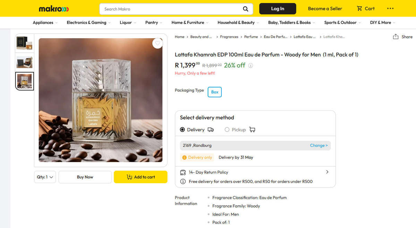Click the Fragrances breadcrumb link
This screenshot has height=228, width=416.
[229, 36]
